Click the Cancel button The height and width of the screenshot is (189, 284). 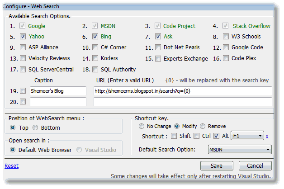[255, 165]
